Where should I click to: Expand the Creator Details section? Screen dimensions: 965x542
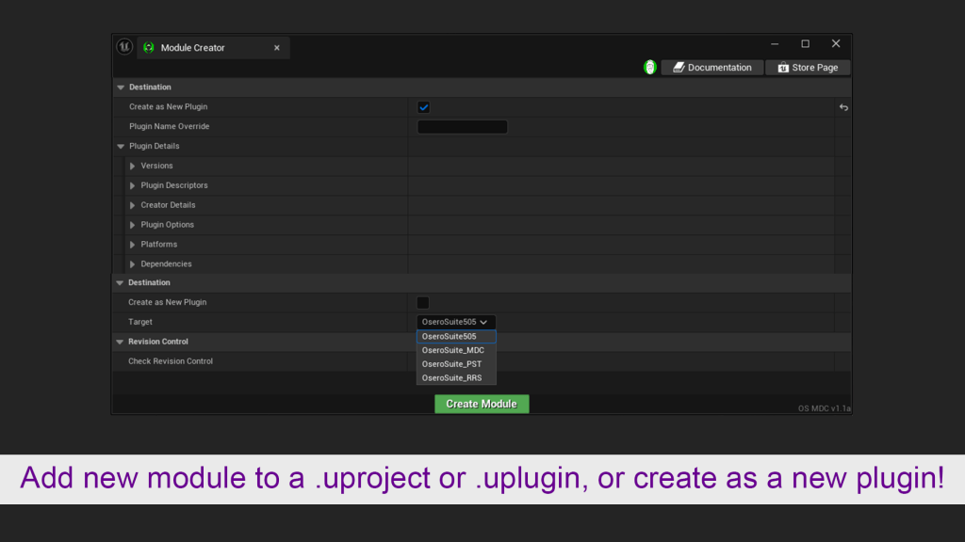pos(133,205)
